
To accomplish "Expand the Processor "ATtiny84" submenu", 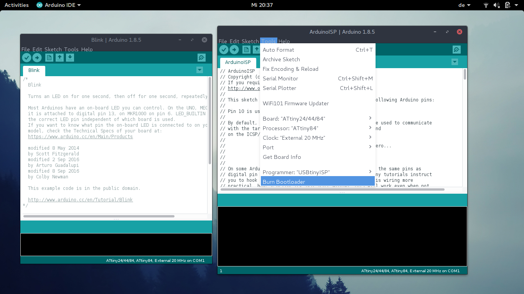I will tap(318, 128).
